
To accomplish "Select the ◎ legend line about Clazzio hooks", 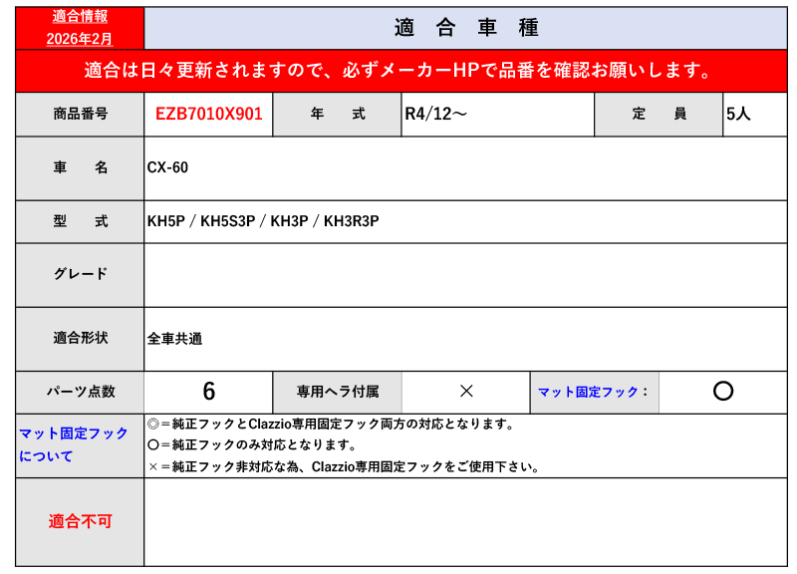I will coord(331,424).
